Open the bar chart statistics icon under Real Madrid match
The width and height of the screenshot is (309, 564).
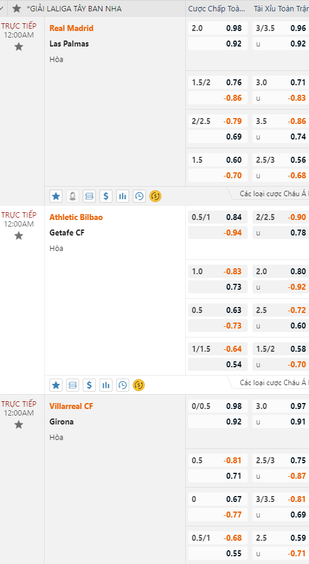[x=123, y=196]
